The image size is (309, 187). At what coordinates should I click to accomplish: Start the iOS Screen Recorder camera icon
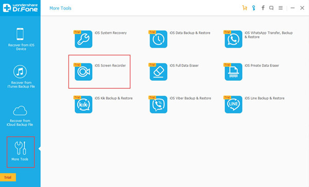pyautogui.click(x=83, y=71)
